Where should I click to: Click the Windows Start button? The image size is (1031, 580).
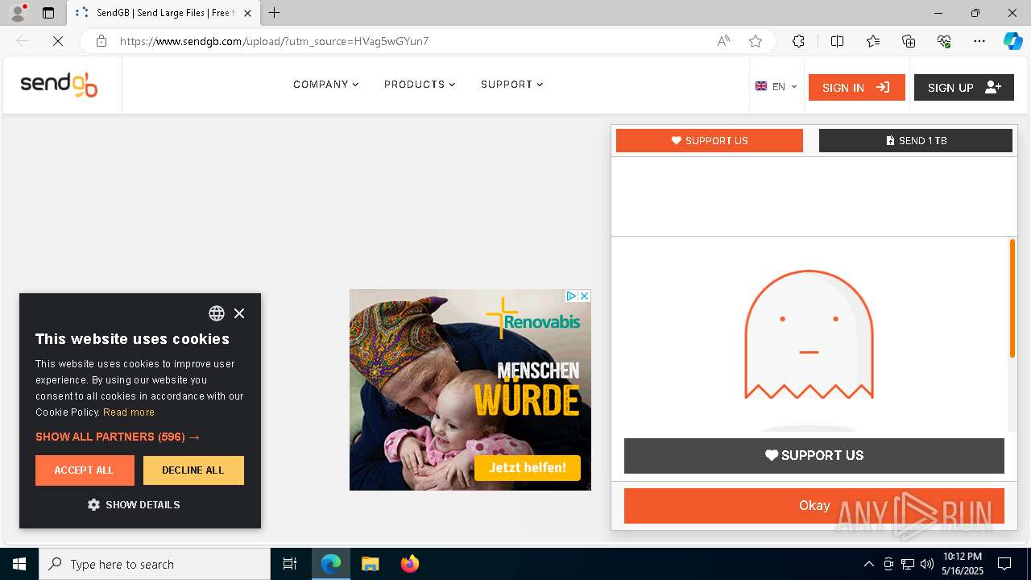[x=19, y=564]
